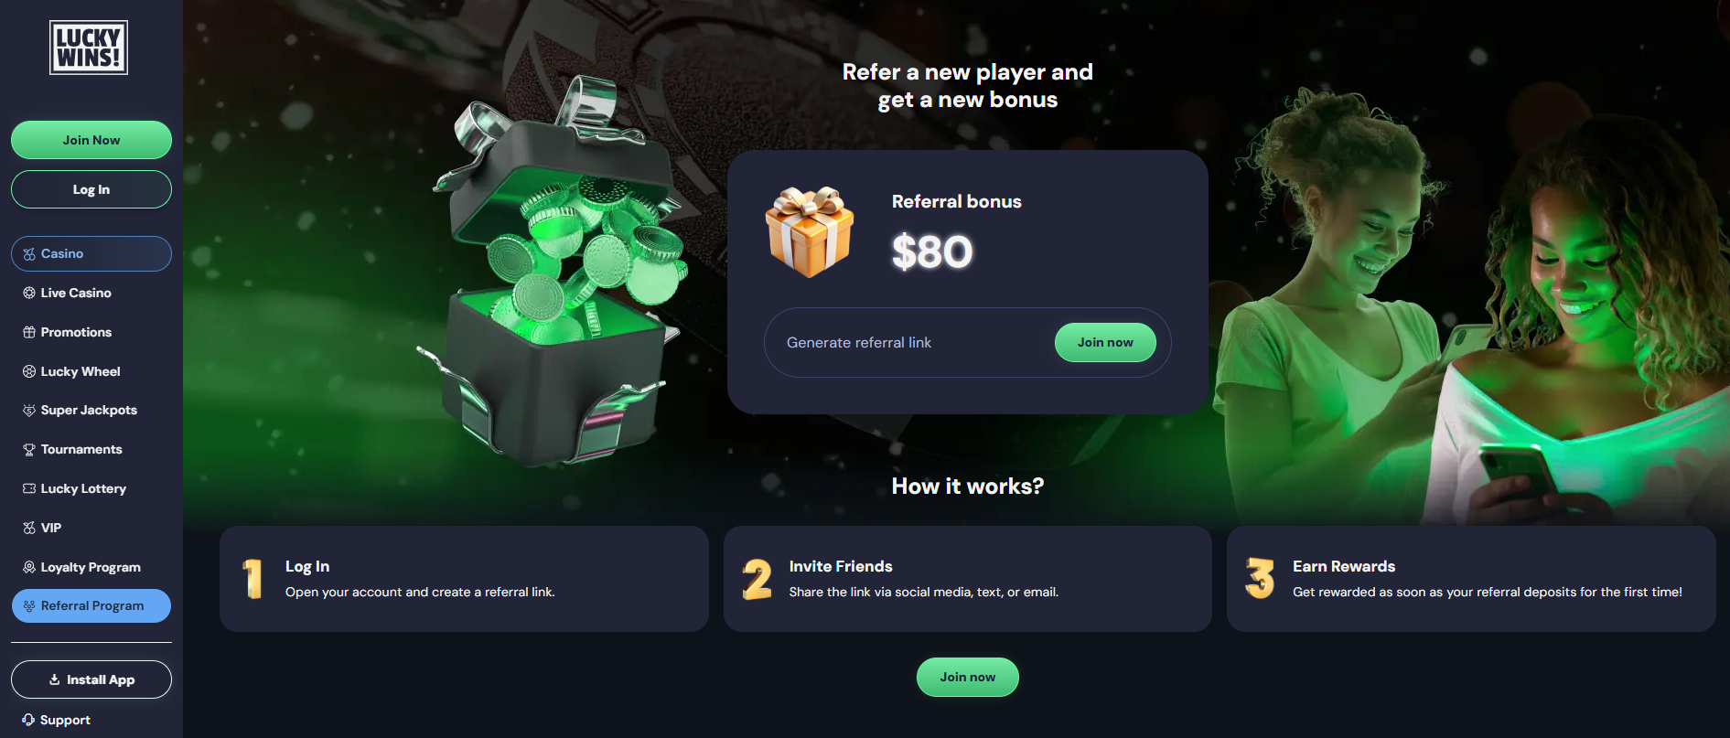The width and height of the screenshot is (1730, 738).
Task: Open the Loyalty Program page
Action: [x=91, y=567]
